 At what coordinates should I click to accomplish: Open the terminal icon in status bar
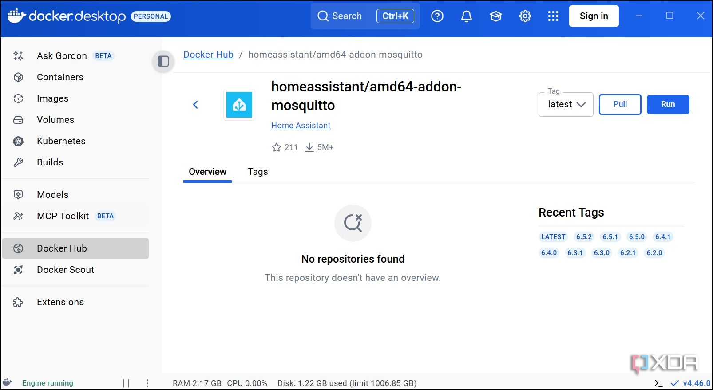(658, 383)
